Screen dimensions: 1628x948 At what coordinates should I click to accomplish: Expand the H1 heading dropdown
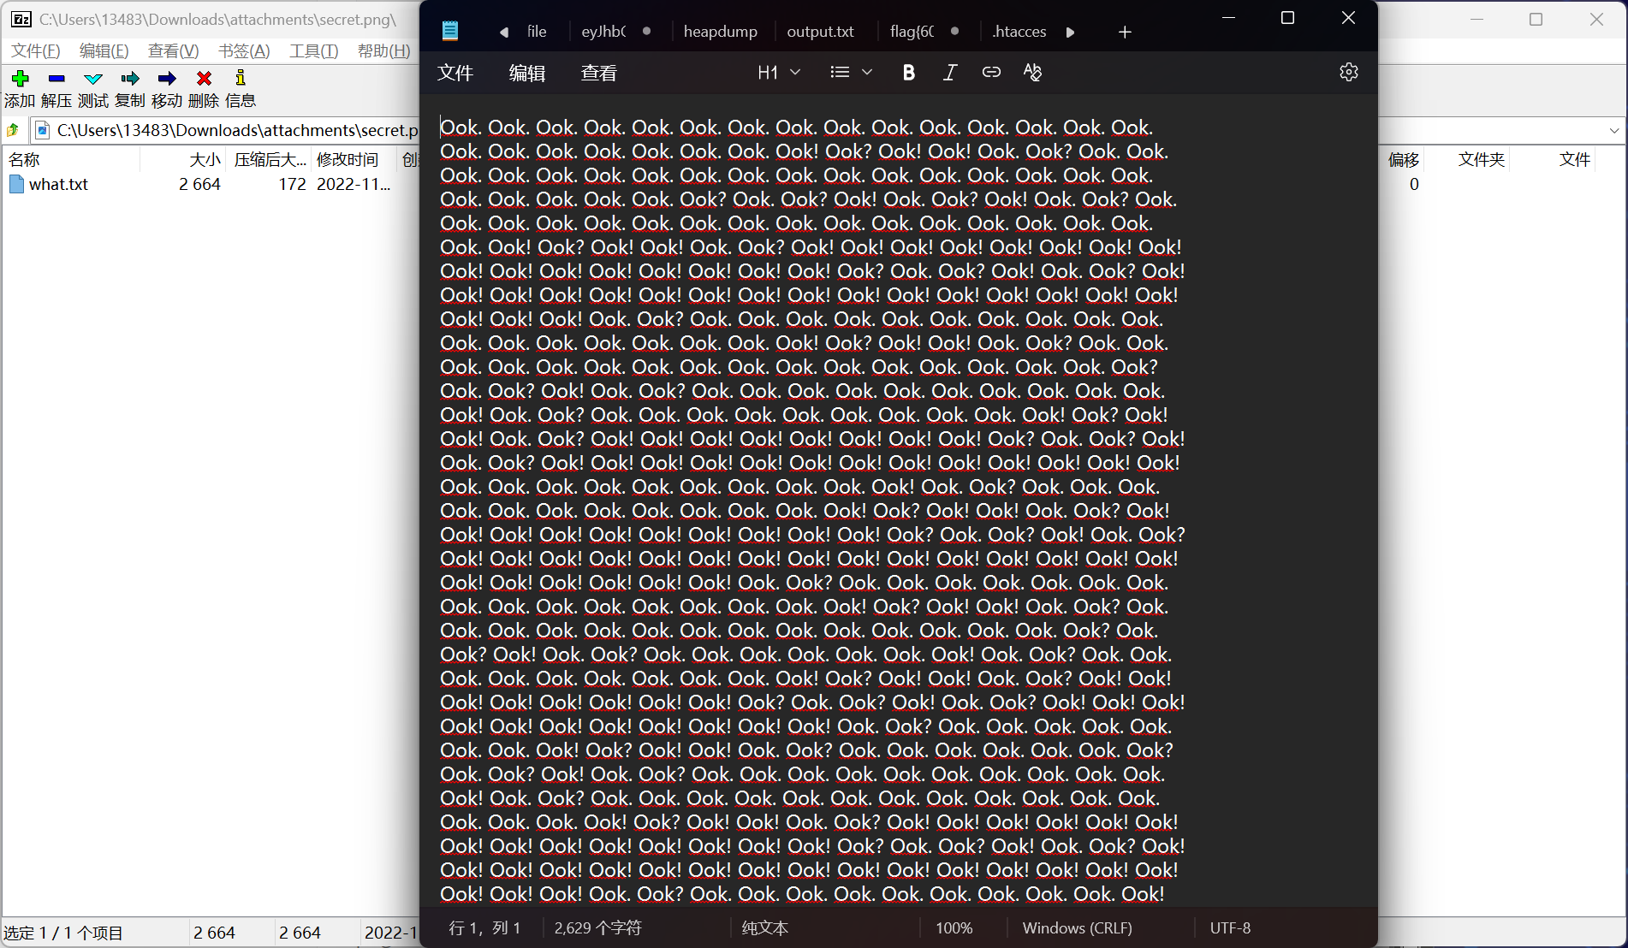(779, 73)
